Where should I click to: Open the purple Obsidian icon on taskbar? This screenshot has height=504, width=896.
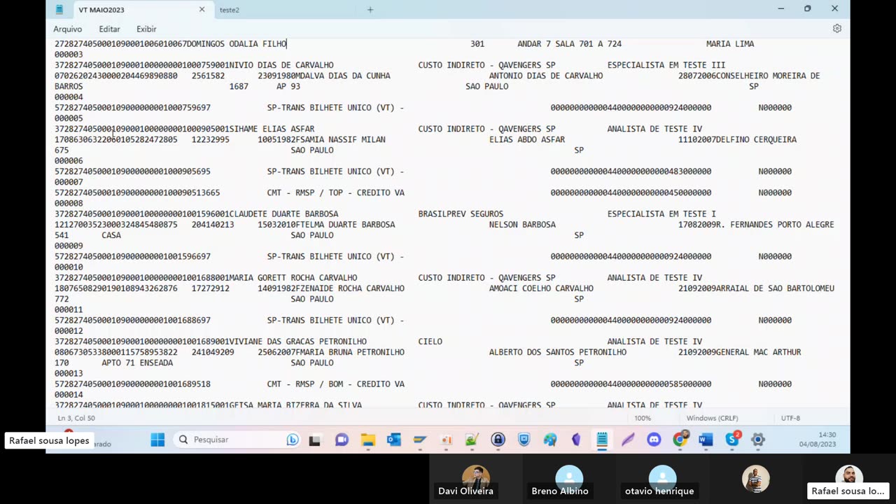[x=576, y=440]
